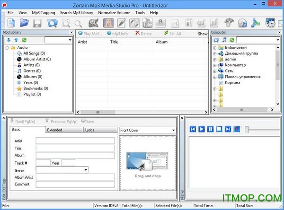Image resolution: width=284 pixels, height=210 pixels.
Task: Click the Sel. All button
Action: click(x=172, y=34)
